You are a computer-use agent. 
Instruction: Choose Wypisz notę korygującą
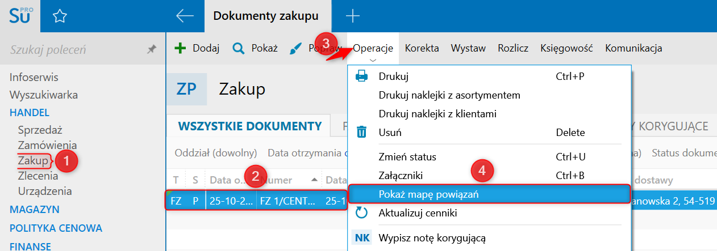432,238
